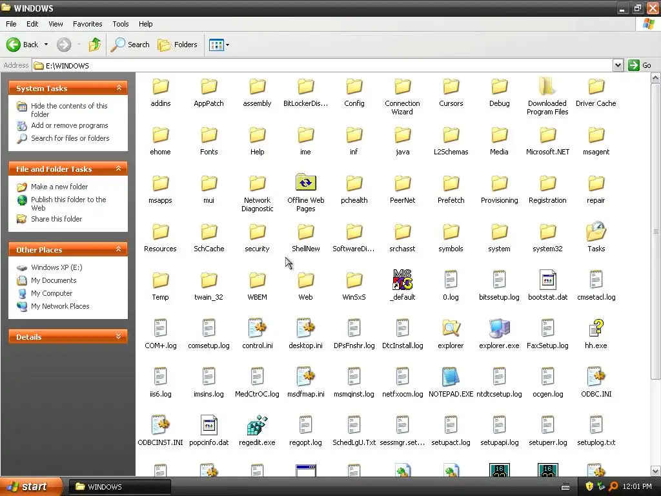Click the WINDOWS taskbar button
The width and height of the screenshot is (661, 496).
[119, 487]
